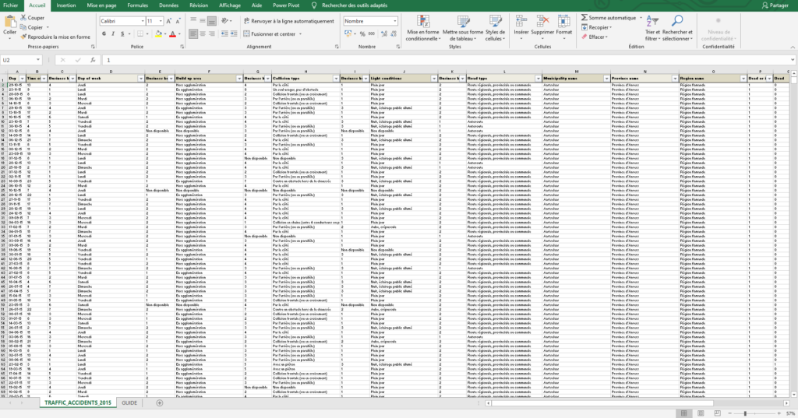Remove a decimal place icon
The height and width of the screenshot is (418, 798).
tap(394, 34)
